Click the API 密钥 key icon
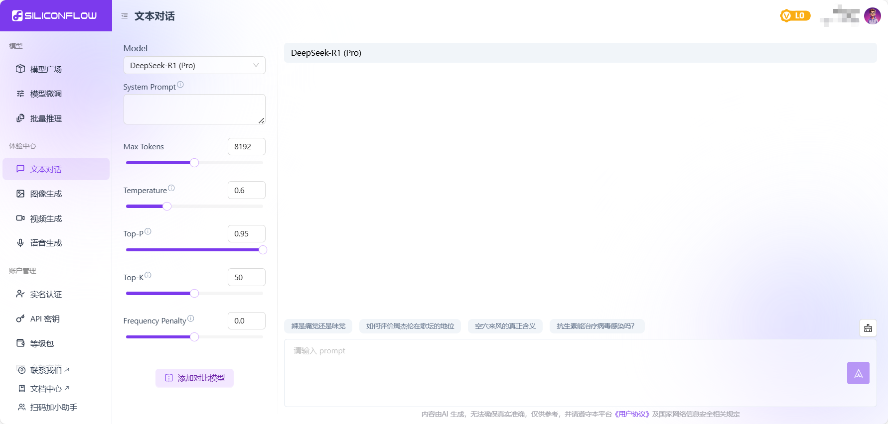888x424 pixels. pyautogui.click(x=20, y=318)
